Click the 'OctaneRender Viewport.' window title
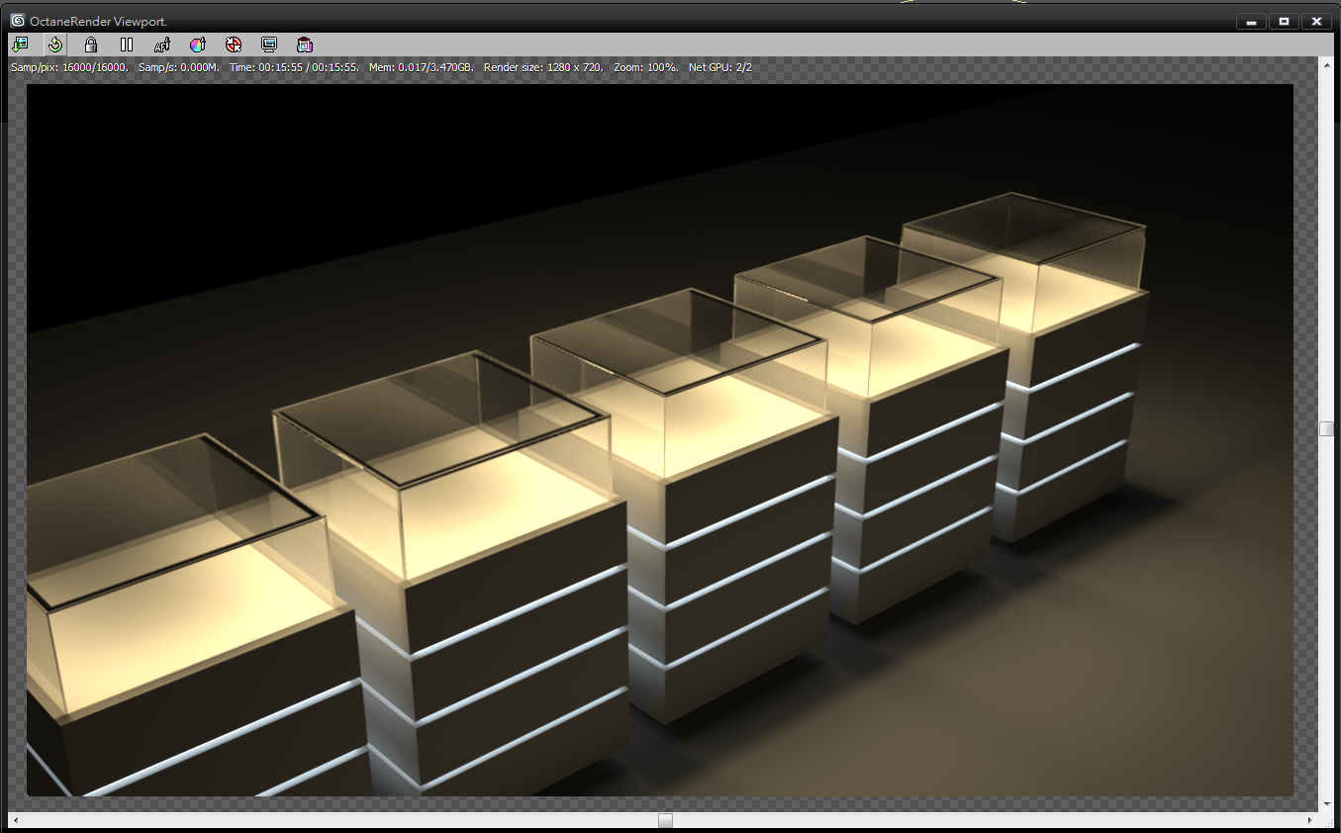 click(x=99, y=21)
